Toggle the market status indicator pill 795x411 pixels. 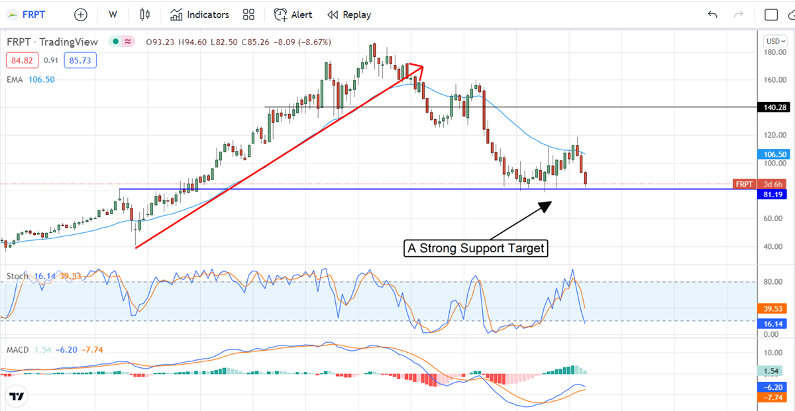click(122, 42)
